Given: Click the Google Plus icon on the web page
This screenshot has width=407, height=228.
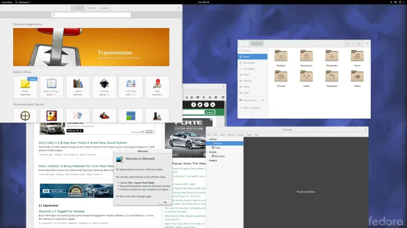Looking at the screenshot, I should click(x=207, y=105).
